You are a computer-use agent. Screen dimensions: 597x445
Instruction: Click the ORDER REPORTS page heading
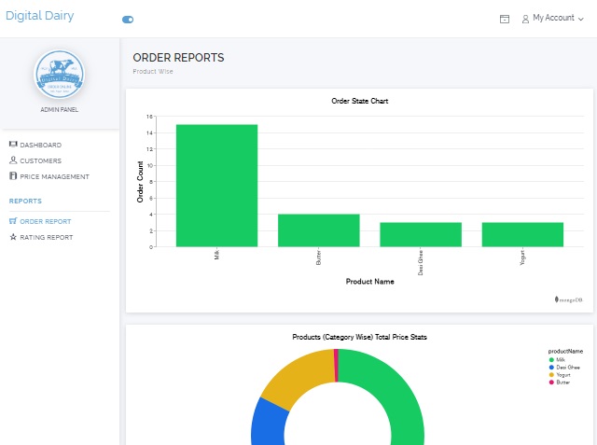[178, 58]
